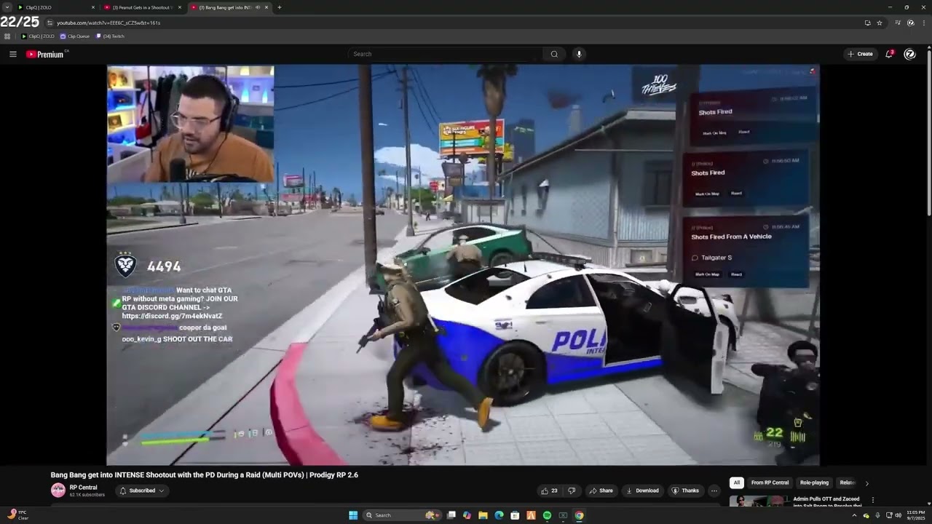Screen dimensions: 932x524
Task: Open options menu for Admin Pulls OTT video
Action: tap(872, 500)
